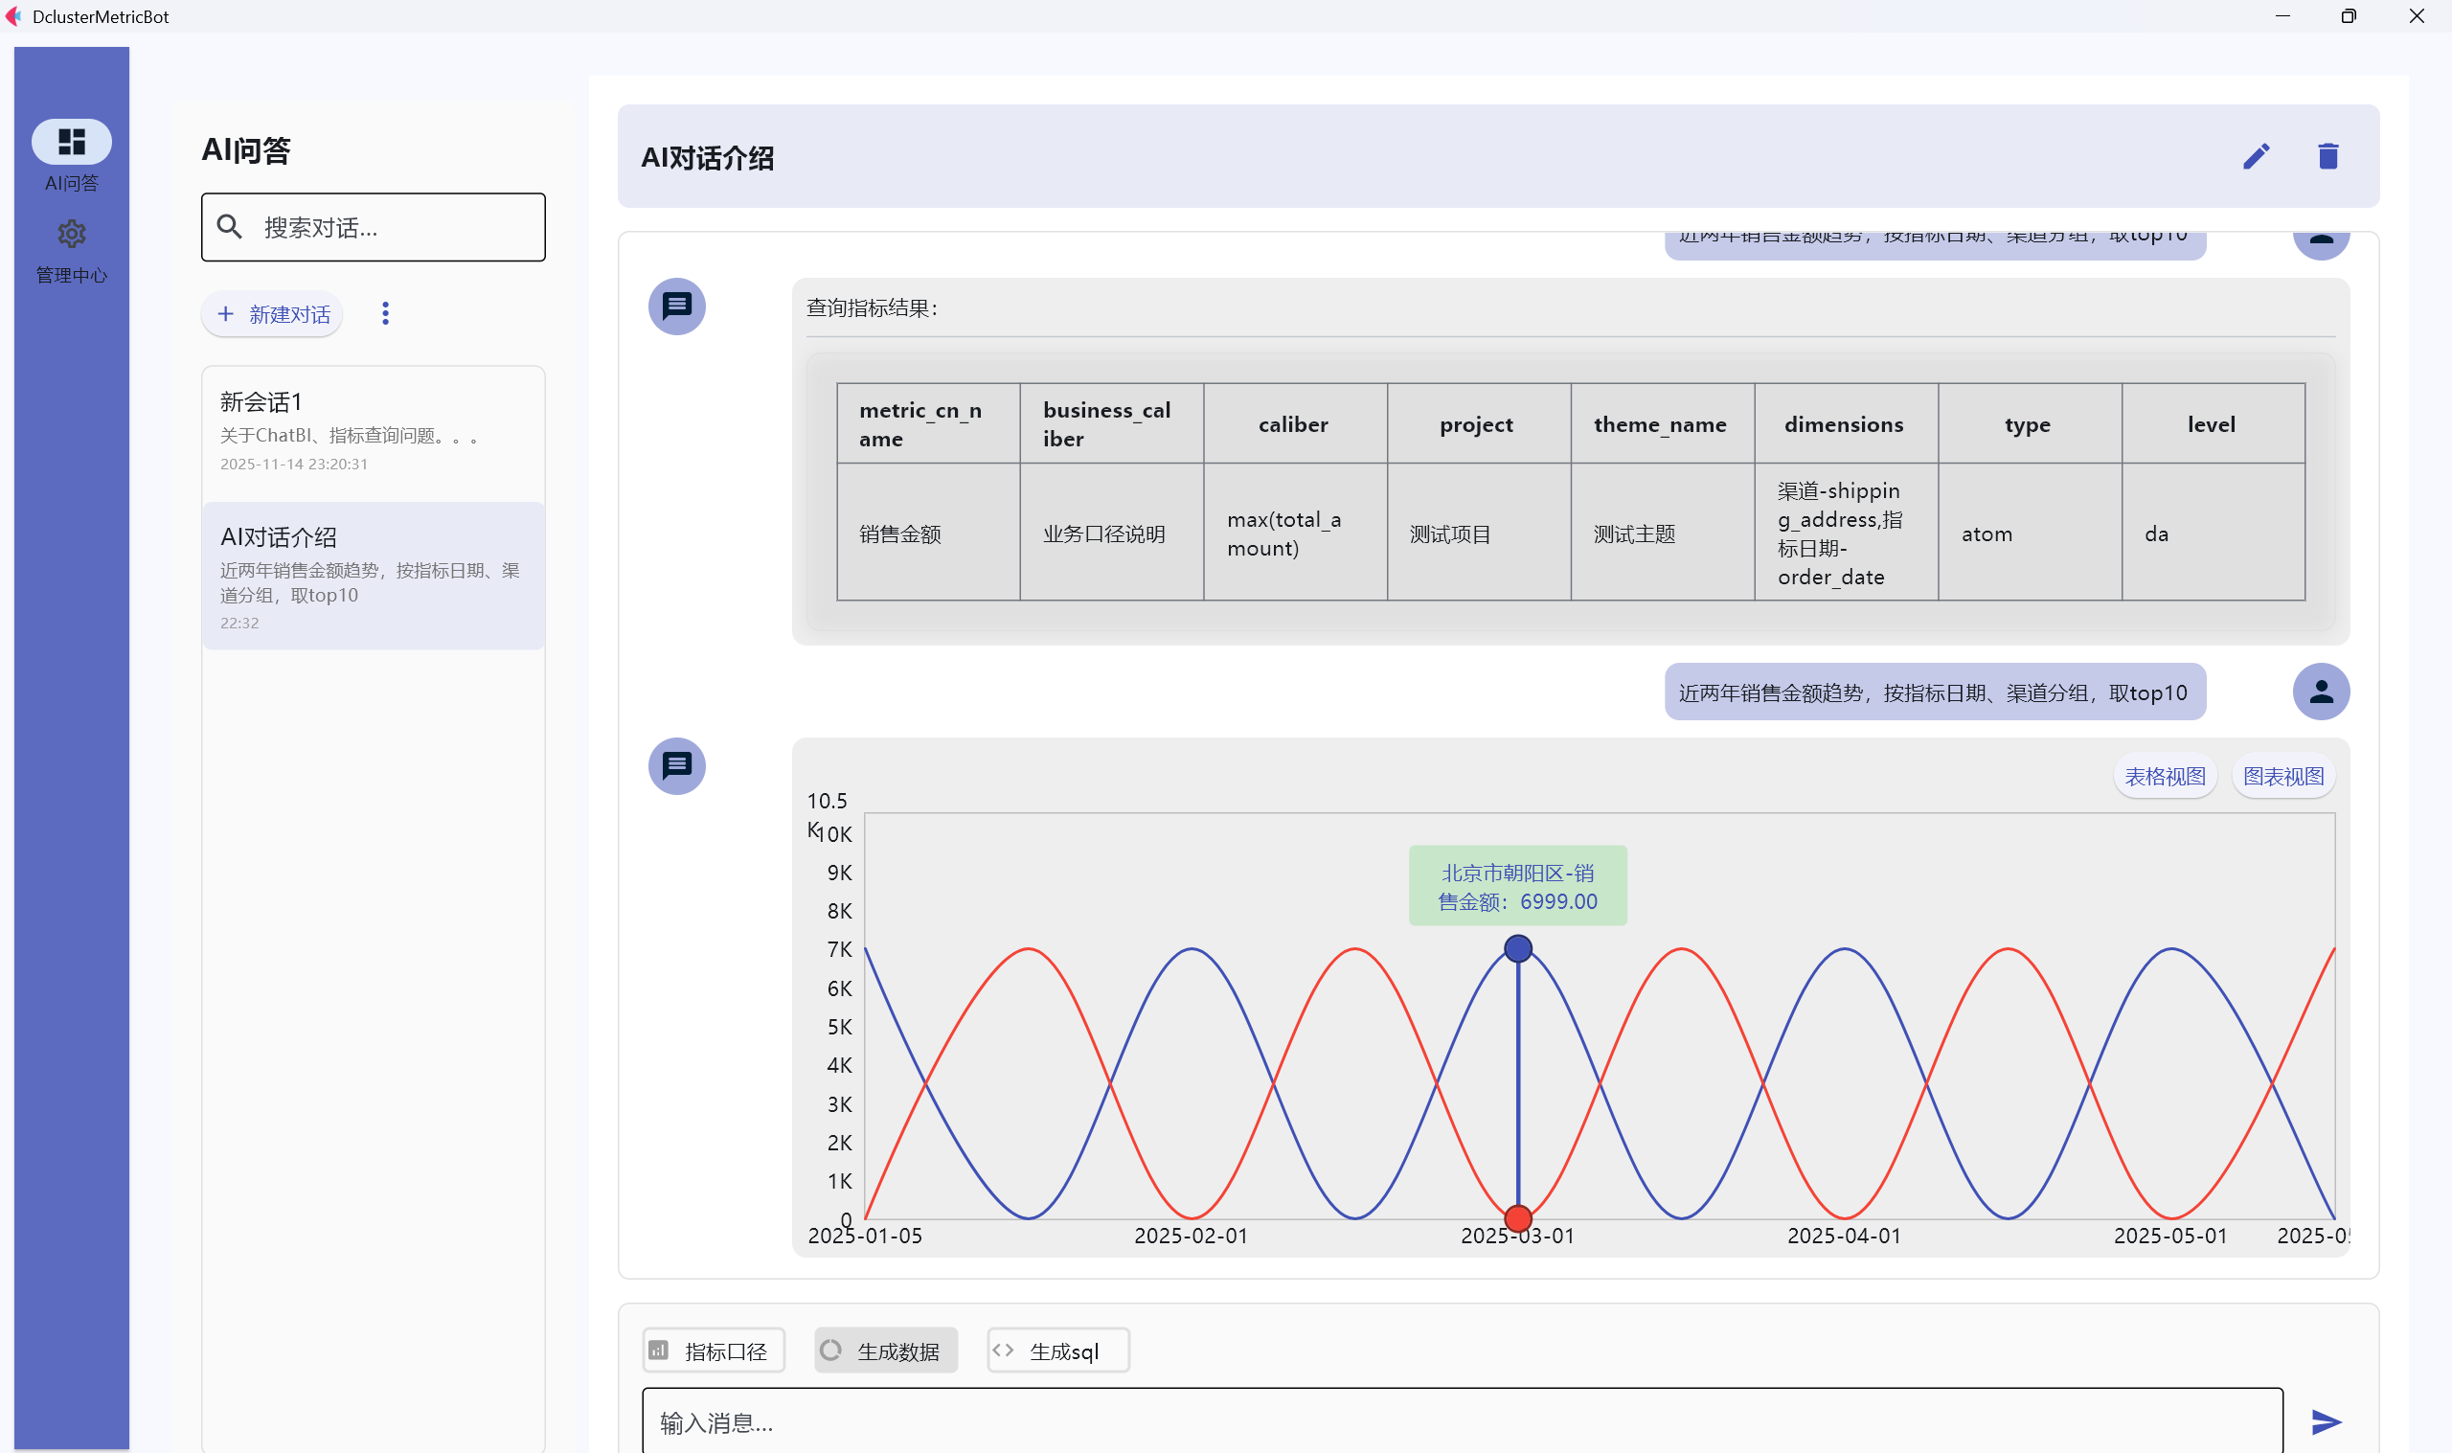The height and width of the screenshot is (1453, 2452).
Task: Switch to 图表视图 chart view
Action: pyautogui.click(x=2282, y=777)
